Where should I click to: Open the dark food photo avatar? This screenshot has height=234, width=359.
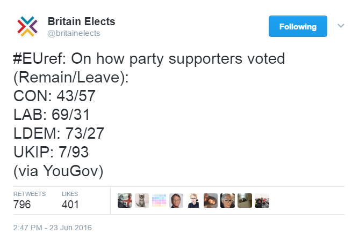coord(211,200)
